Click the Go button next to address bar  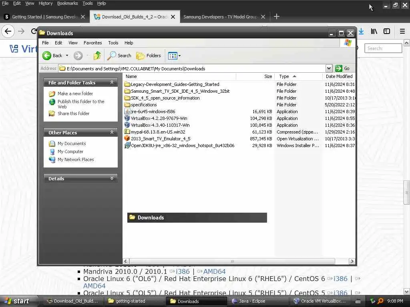point(343,68)
